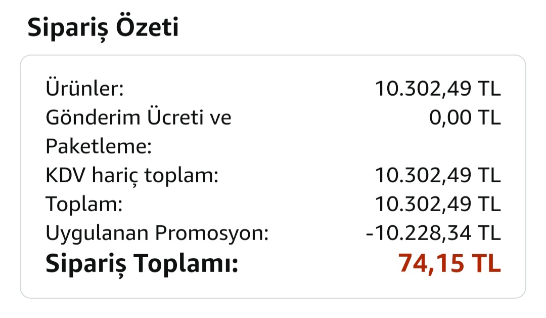Click the Uygulanan Promosyon label

(157, 233)
